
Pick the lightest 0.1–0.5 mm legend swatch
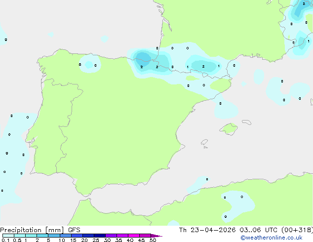(x=8, y=236)
